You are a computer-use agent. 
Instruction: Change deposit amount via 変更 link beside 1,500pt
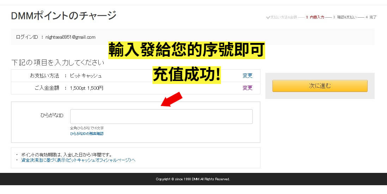(x=247, y=88)
